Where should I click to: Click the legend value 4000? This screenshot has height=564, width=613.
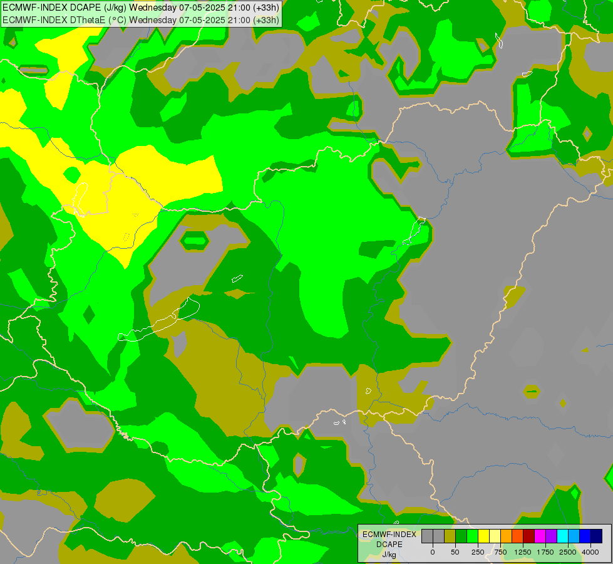click(x=590, y=552)
